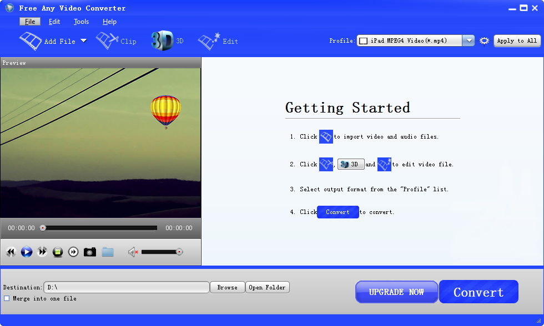Unmute the preview audio
Image resolution: width=544 pixels, height=326 pixels.
132,252
